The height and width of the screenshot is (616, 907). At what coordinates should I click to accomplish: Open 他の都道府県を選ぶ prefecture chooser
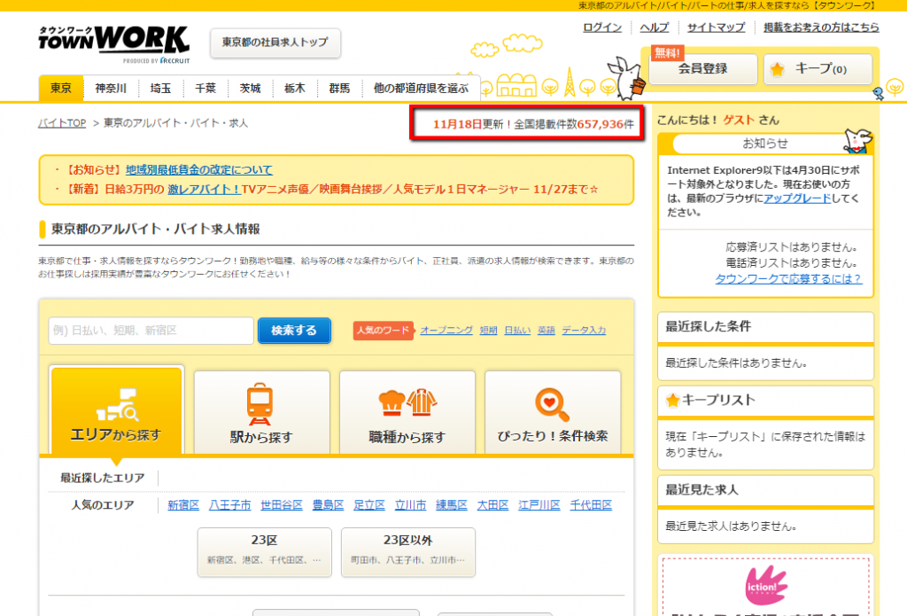[421, 88]
